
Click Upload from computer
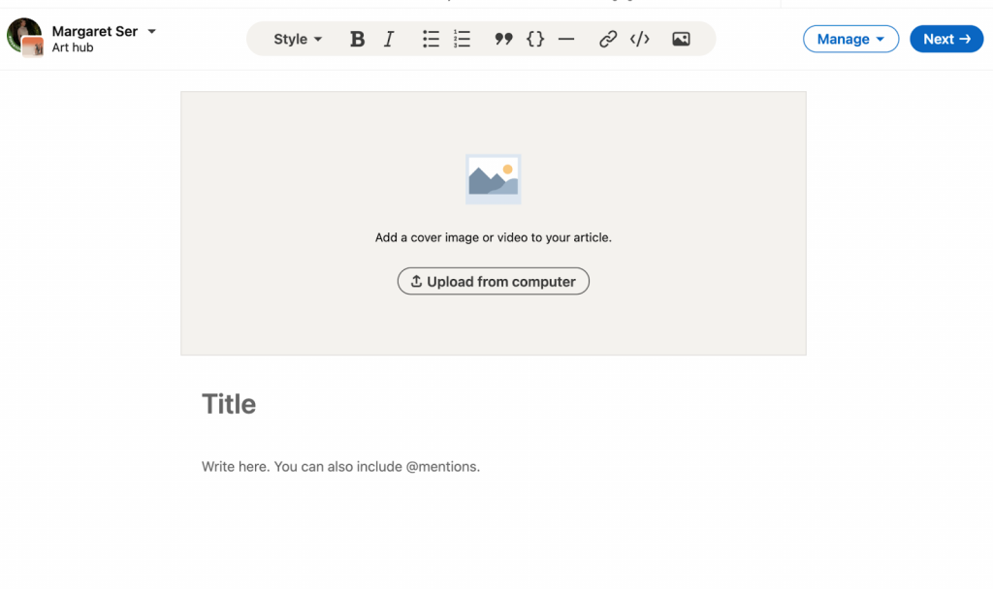click(x=493, y=282)
